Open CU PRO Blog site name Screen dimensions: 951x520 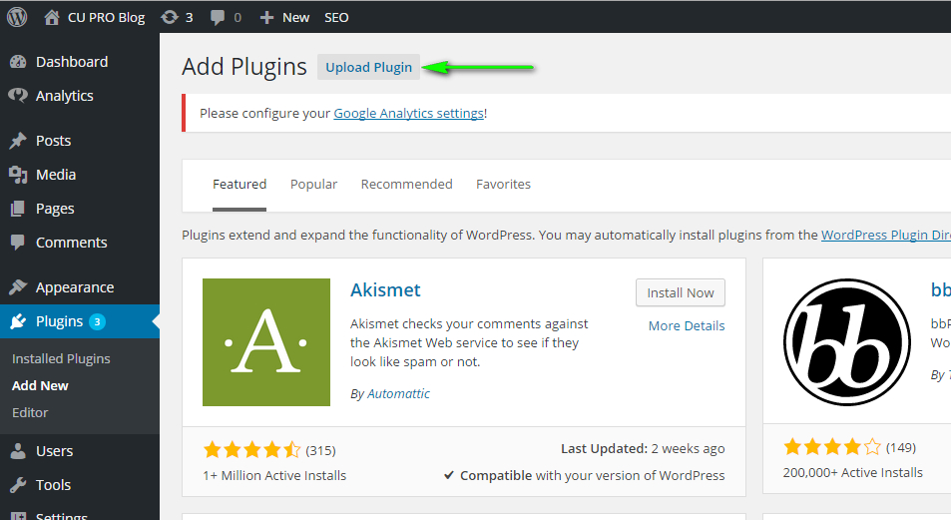[106, 18]
